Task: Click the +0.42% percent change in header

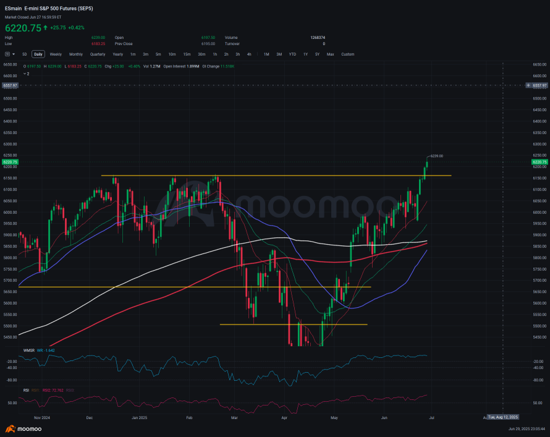Action: click(76, 28)
